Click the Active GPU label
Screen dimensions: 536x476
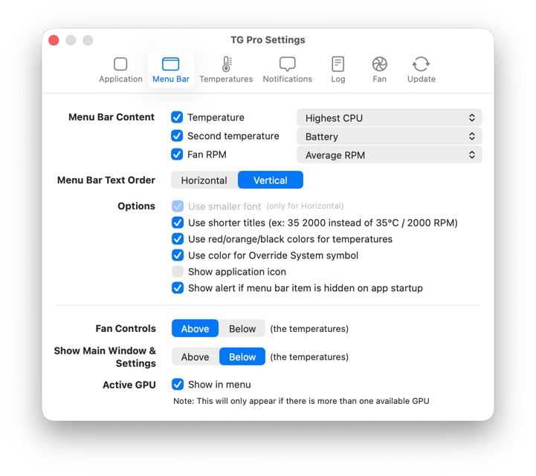point(129,385)
